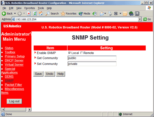
Task: Open the Favorites menu in menu bar
Action: 30,8
